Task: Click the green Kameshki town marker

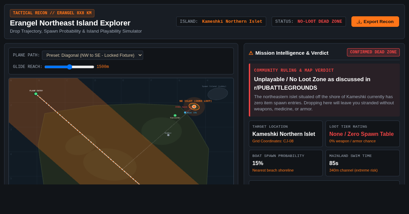Action: [x=175, y=115]
